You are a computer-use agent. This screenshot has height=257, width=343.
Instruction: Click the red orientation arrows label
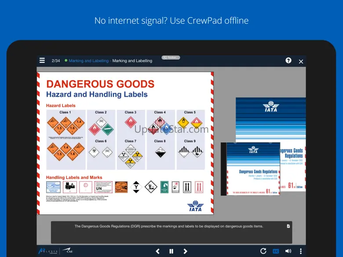coord(199,187)
